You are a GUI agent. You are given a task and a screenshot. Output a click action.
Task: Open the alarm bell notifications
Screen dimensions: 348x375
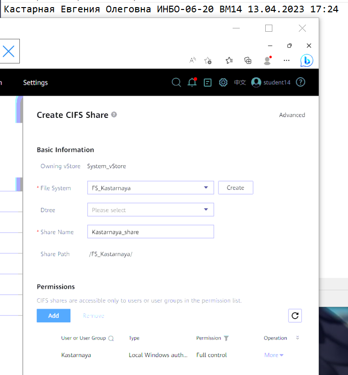pyautogui.click(x=192, y=82)
